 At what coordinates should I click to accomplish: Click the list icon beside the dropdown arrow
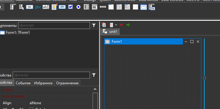(111, 25)
